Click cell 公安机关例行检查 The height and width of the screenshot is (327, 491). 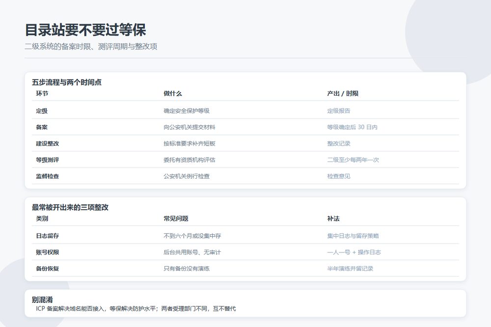[x=186, y=176]
